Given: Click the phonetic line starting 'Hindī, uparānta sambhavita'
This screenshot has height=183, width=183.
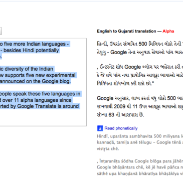Looking at the screenshot, I should click(x=140, y=136).
